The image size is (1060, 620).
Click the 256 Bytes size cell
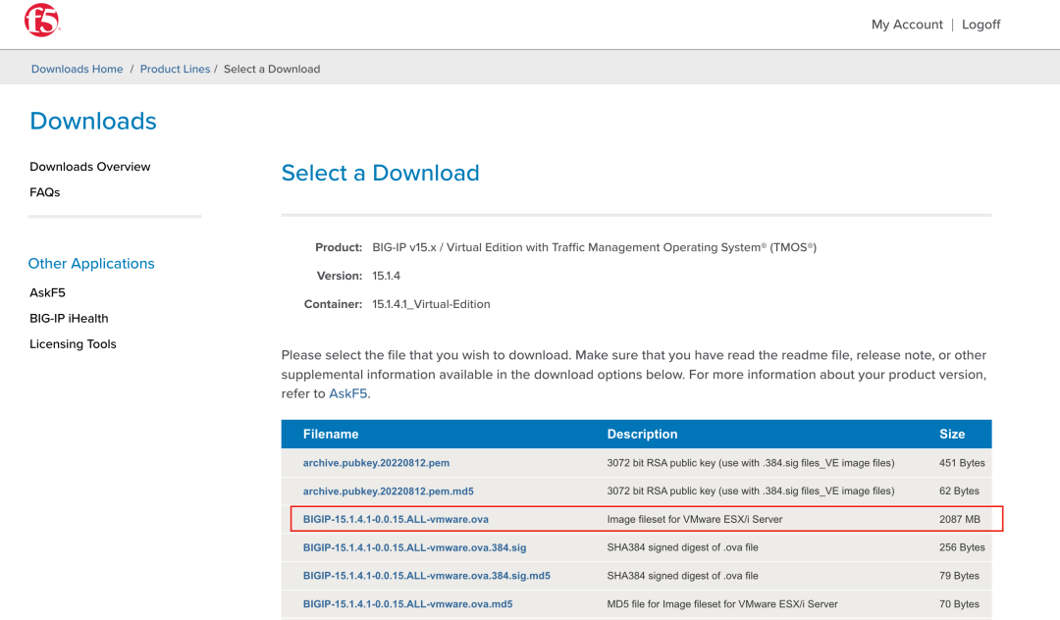coord(962,547)
